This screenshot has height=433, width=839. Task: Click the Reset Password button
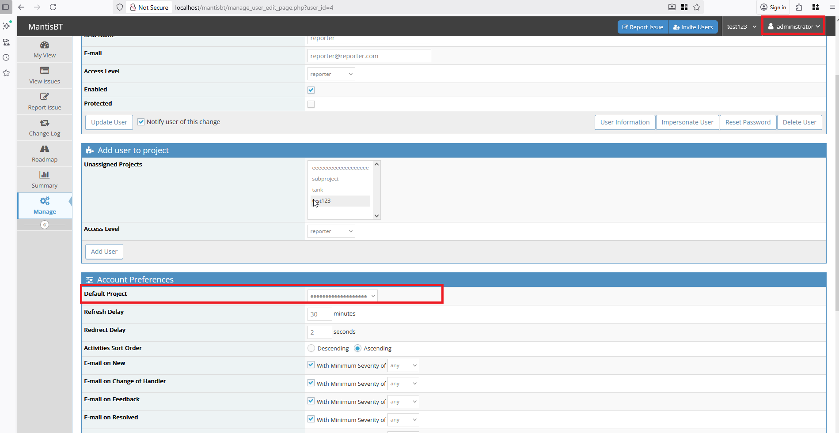(x=748, y=122)
